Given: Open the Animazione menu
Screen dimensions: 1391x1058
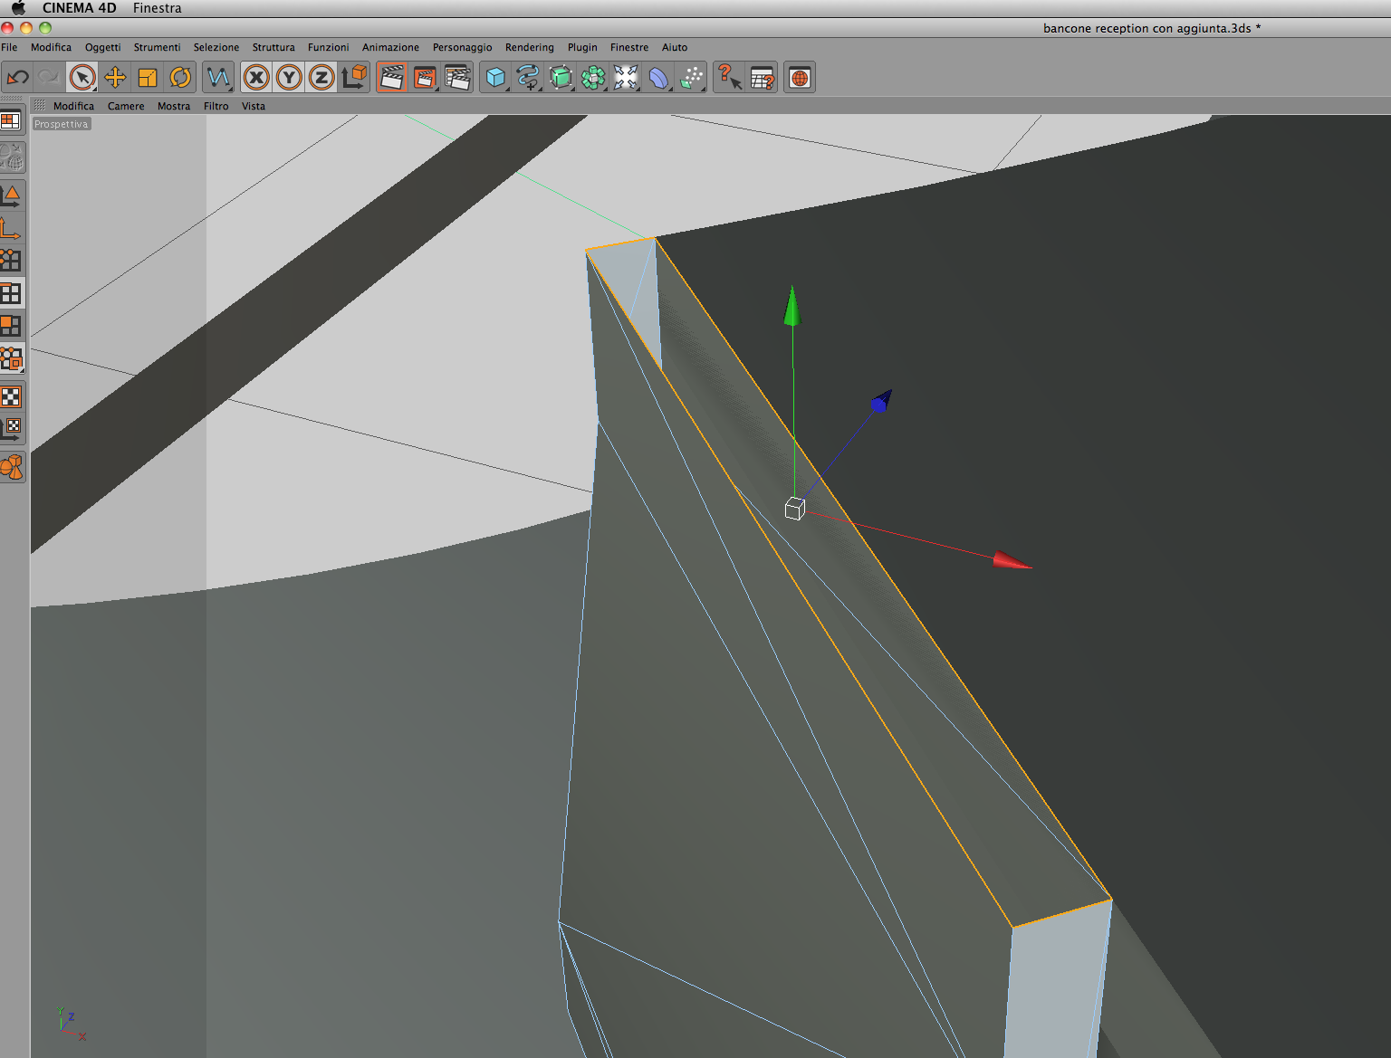Looking at the screenshot, I should 390,47.
